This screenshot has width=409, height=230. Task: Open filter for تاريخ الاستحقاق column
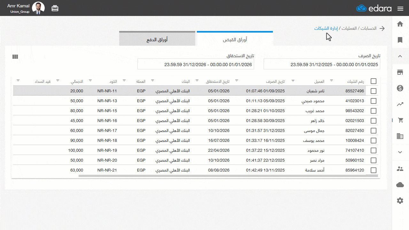point(197,80)
